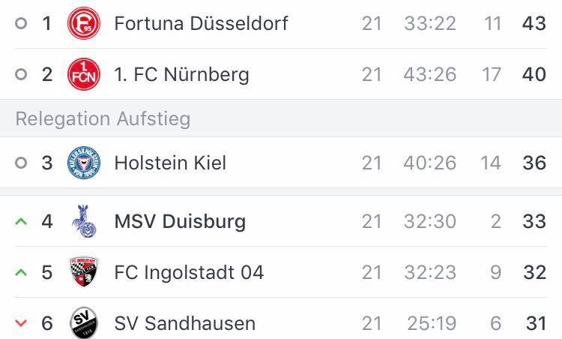The width and height of the screenshot is (562, 339).
Task: Click Fortuna Düsseldorf's 43 points value
Action: point(534,23)
